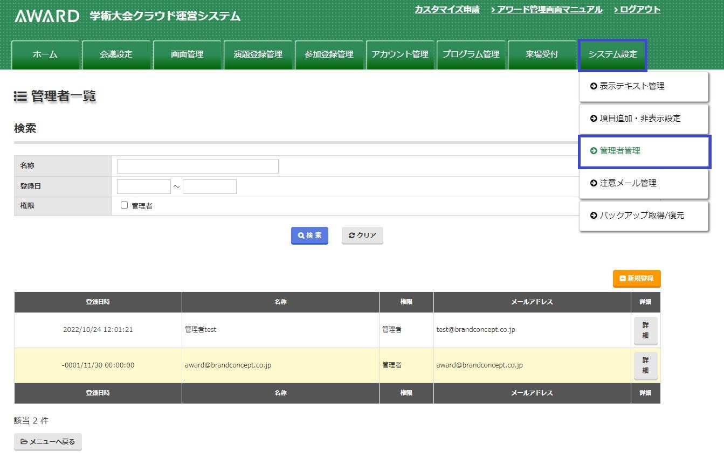Click the orange 新規登録 button
This screenshot has height=458, width=724.
coord(636,279)
